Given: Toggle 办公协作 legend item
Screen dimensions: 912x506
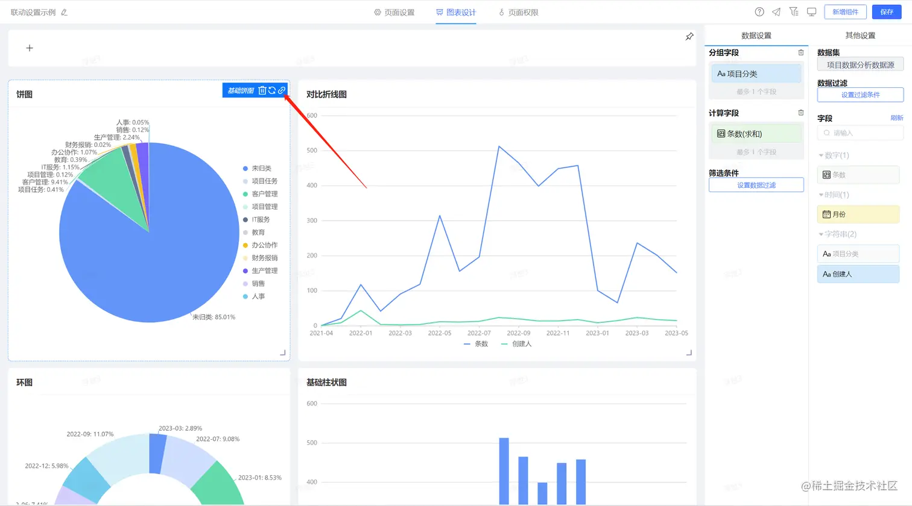Looking at the screenshot, I should pyautogui.click(x=261, y=245).
